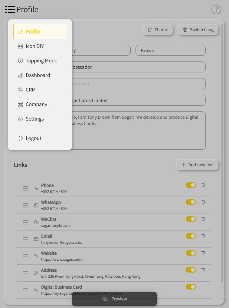The width and height of the screenshot is (229, 308).
Task: Grab the drag handle for WhatsApp row
Action: 25,205
